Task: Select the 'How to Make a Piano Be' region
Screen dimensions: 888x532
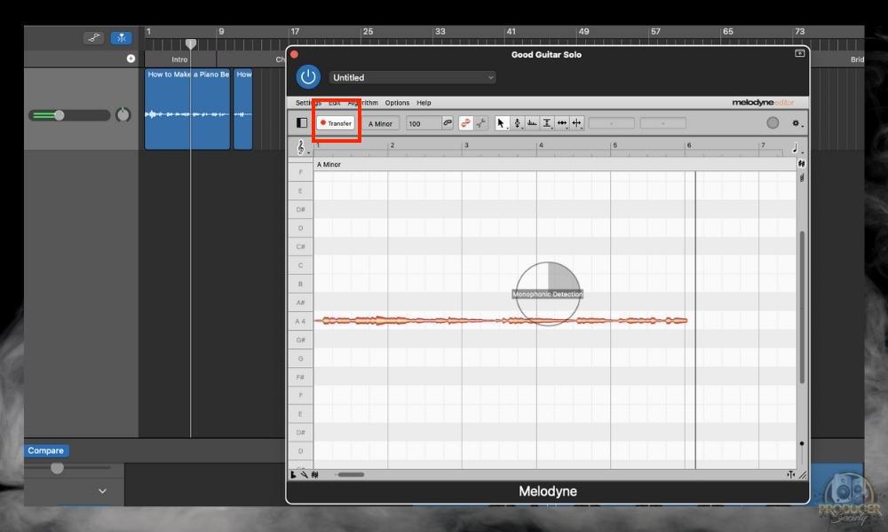Action: 187,109
